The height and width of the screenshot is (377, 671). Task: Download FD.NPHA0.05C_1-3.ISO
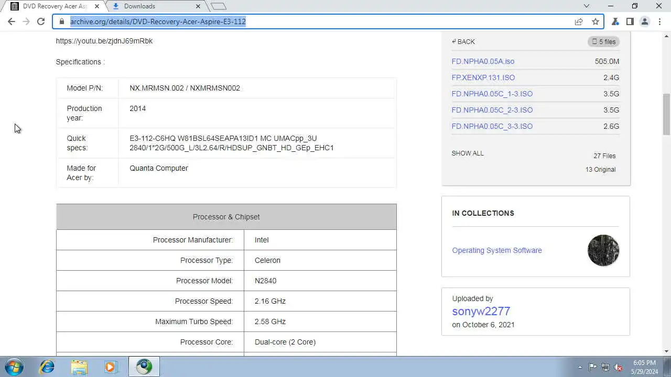pos(492,94)
